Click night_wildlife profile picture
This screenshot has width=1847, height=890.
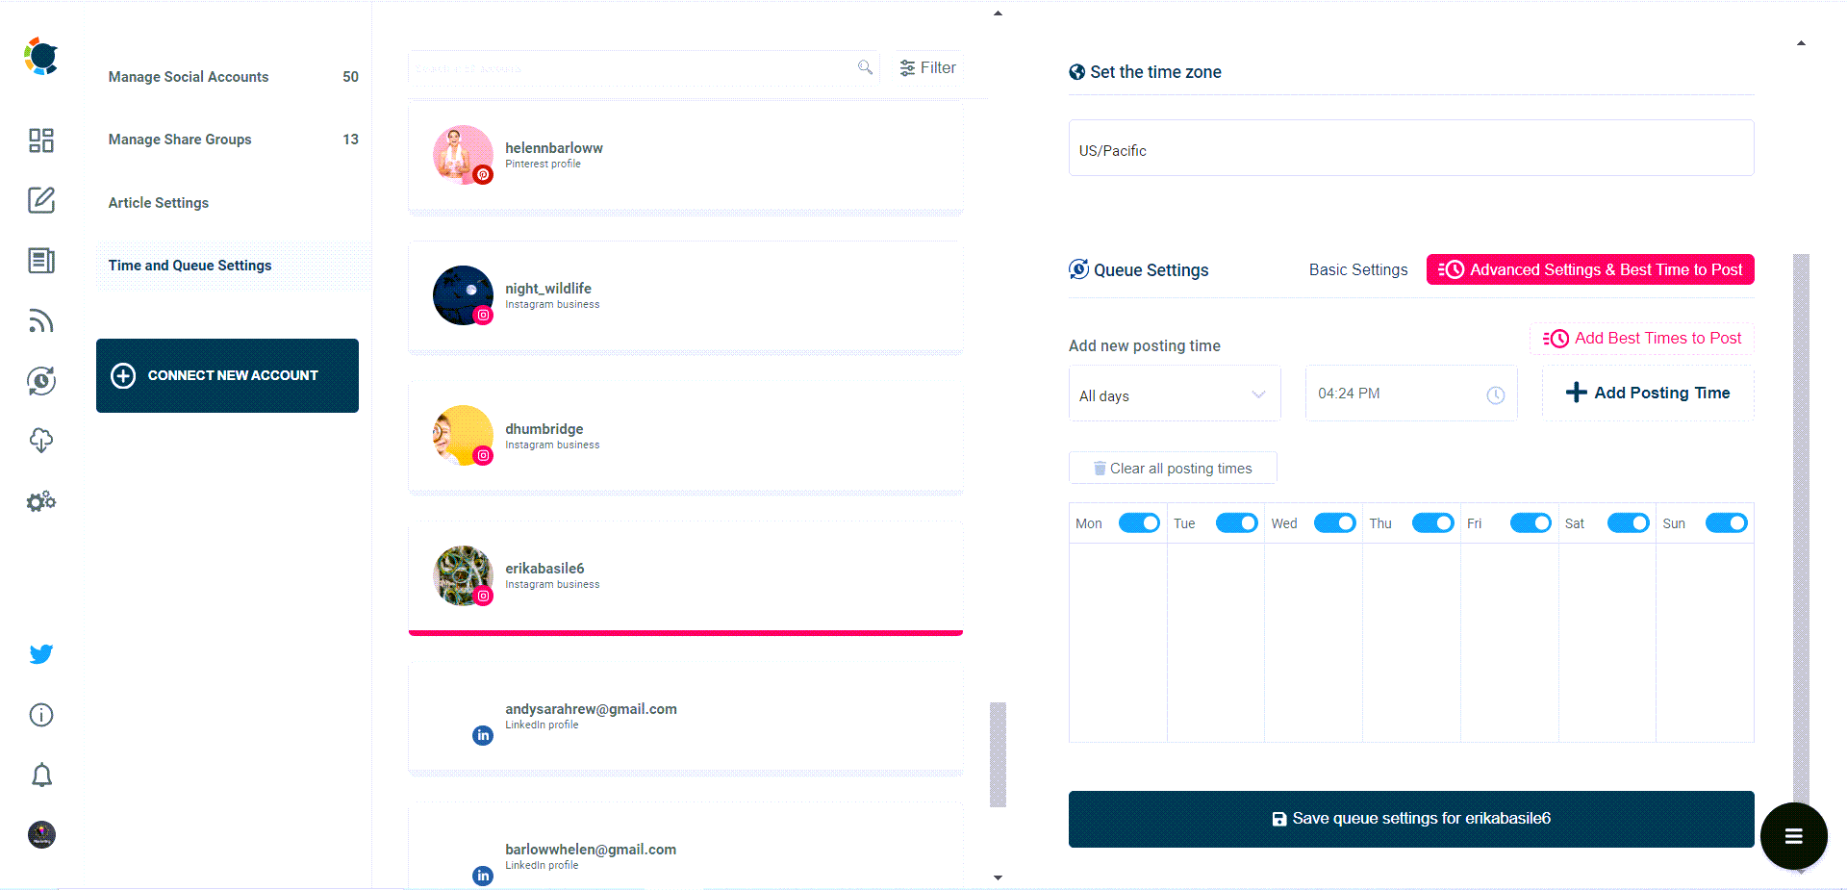point(463,294)
